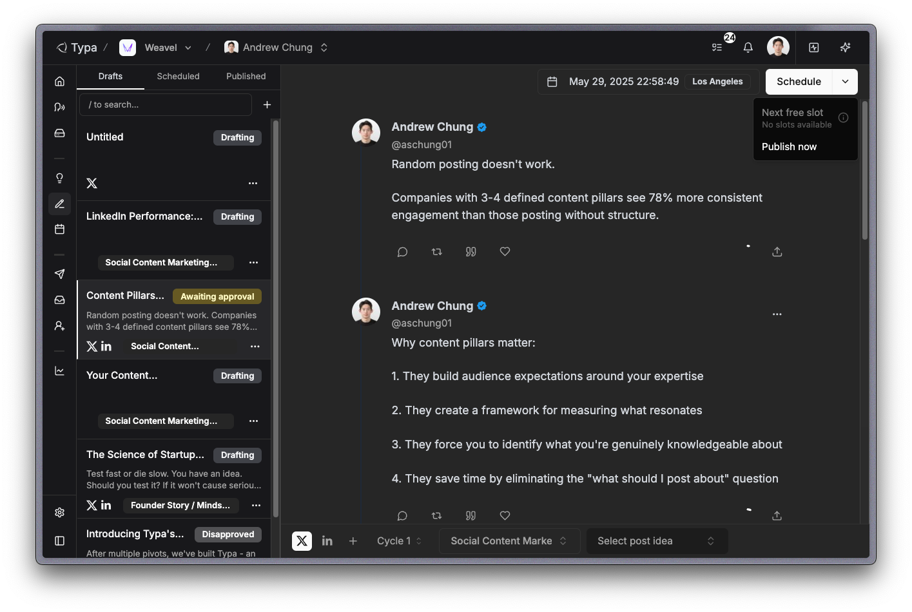Open the calendar icon in left sidebar

(x=60, y=229)
